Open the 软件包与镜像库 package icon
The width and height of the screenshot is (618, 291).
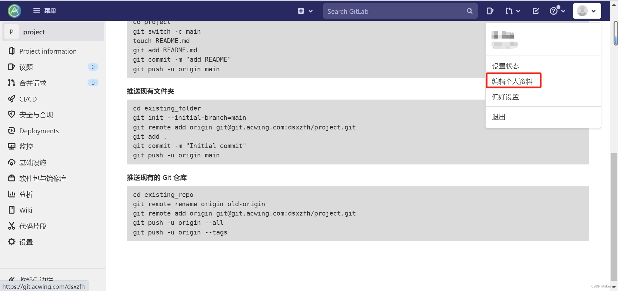(x=12, y=178)
